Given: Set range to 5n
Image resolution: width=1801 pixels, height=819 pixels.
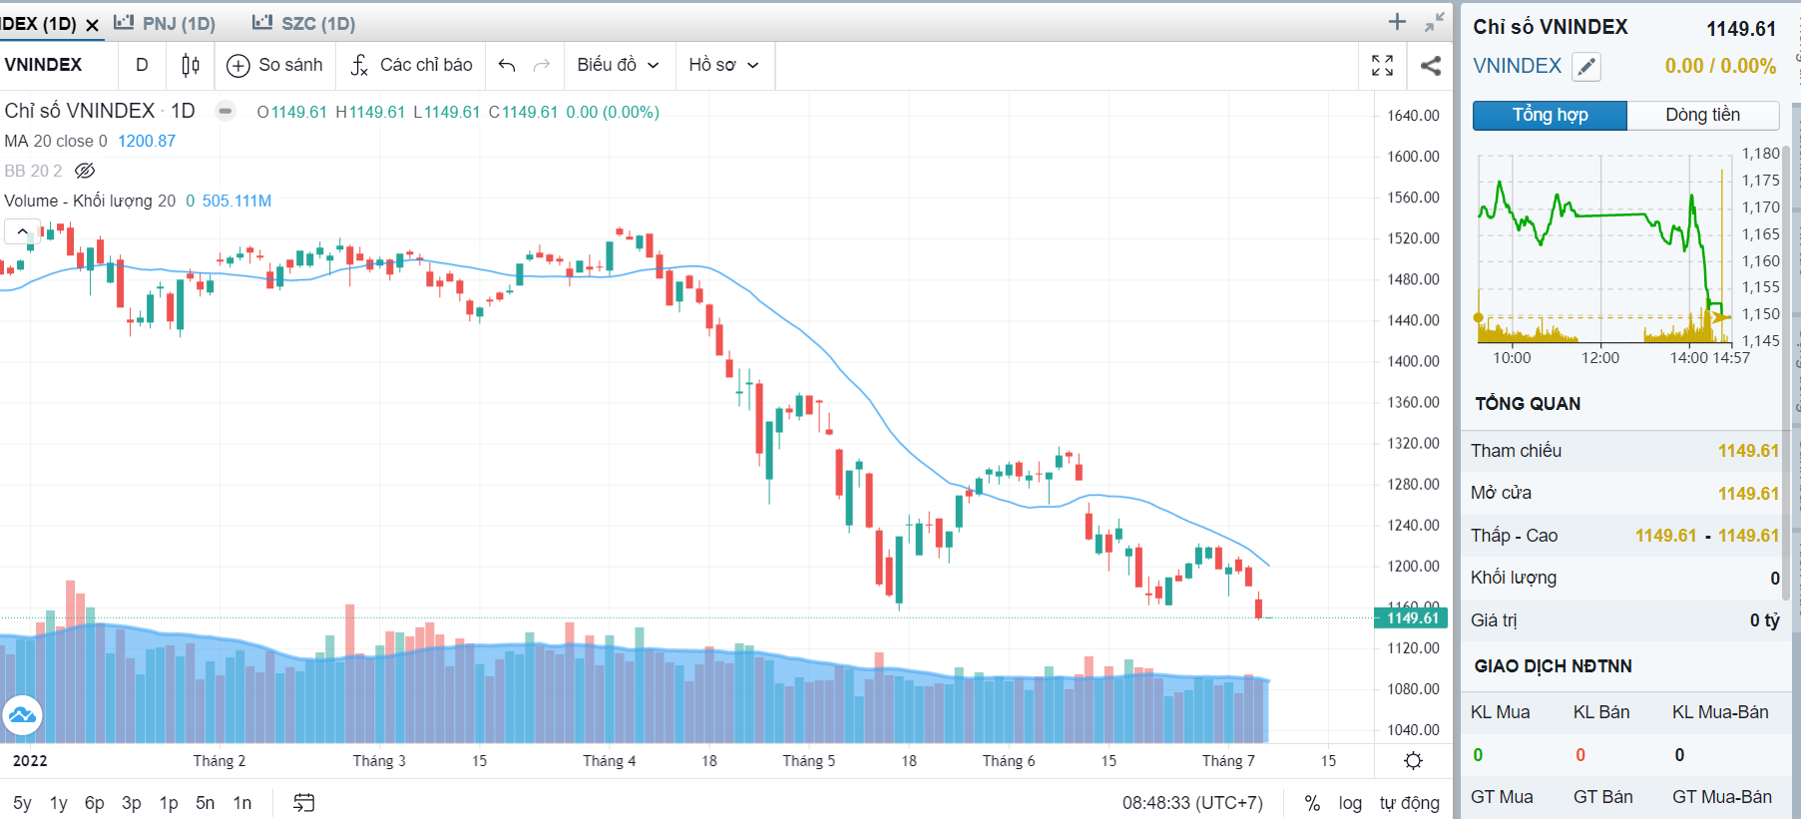Looking at the screenshot, I should pos(206,803).
